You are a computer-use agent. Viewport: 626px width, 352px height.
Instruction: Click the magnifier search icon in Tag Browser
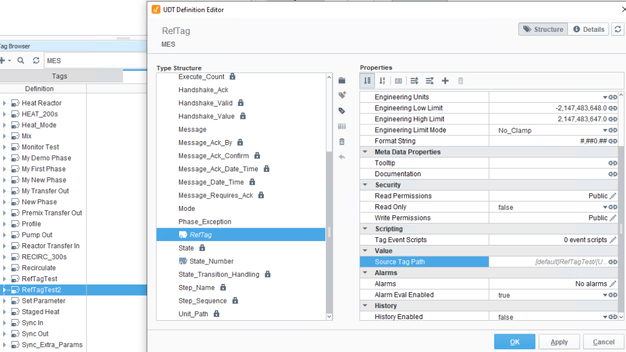pos(21,60)
